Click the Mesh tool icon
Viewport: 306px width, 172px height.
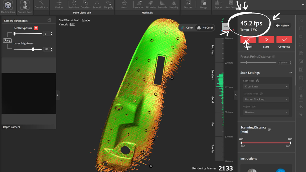click(x=124, y=5)
